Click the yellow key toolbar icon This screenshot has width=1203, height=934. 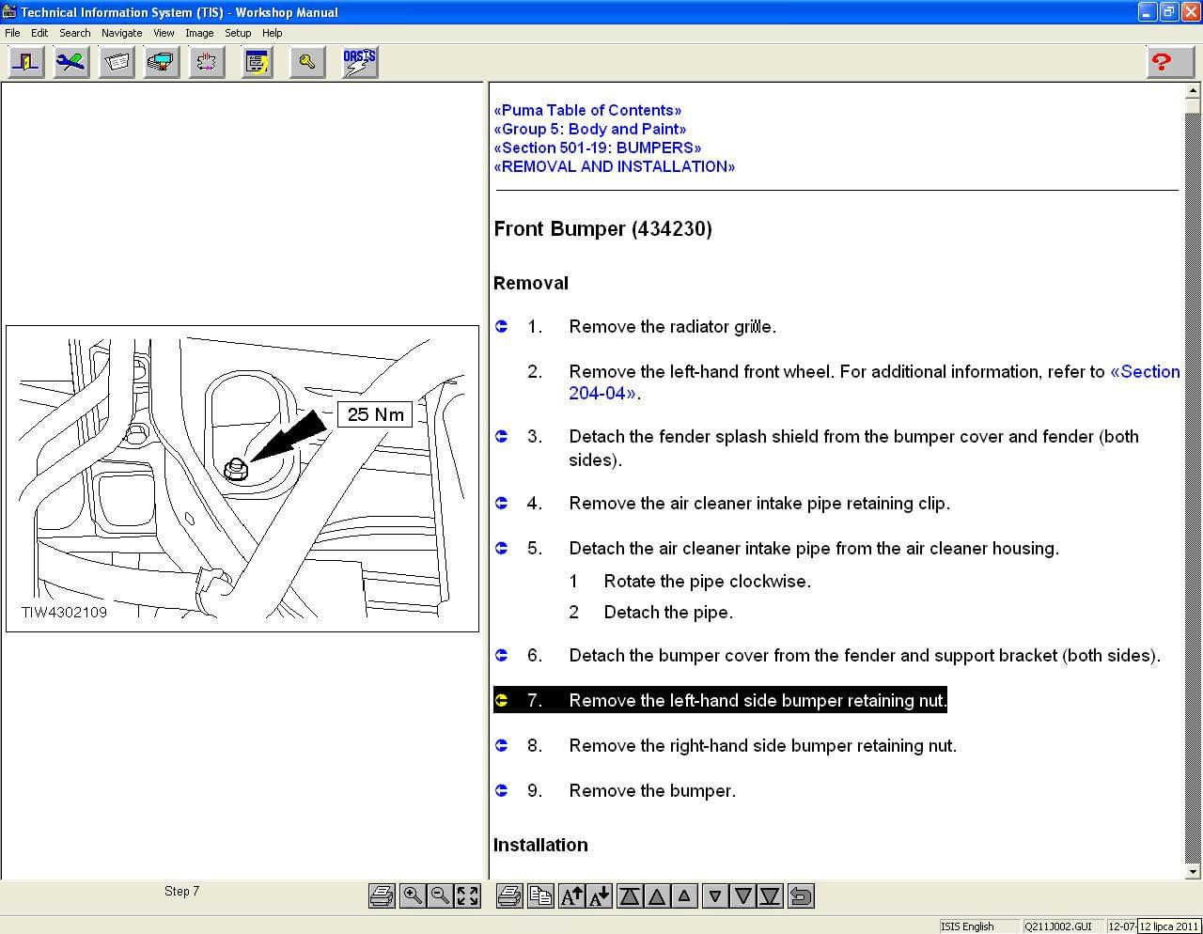pyautogui.click(x=307, y=62)
